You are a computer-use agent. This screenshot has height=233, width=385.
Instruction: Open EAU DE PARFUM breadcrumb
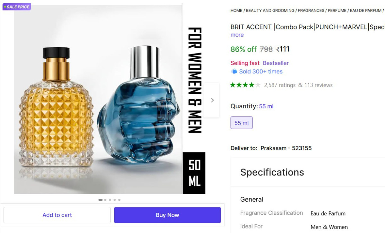click(365, 11)
